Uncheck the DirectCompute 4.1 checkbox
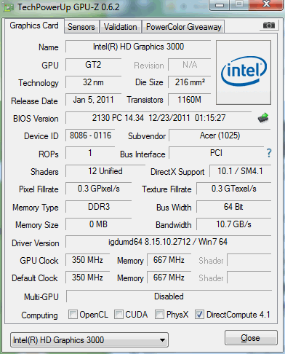Screen dimensions: 285x354 (x=199, y=315)
